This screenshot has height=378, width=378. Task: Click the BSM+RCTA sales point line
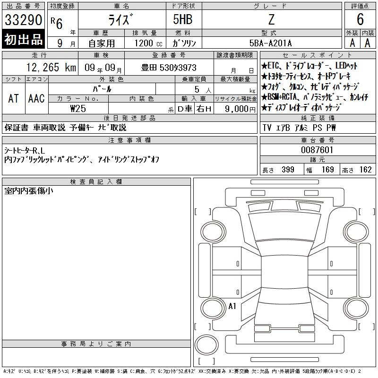coord(315,97)
